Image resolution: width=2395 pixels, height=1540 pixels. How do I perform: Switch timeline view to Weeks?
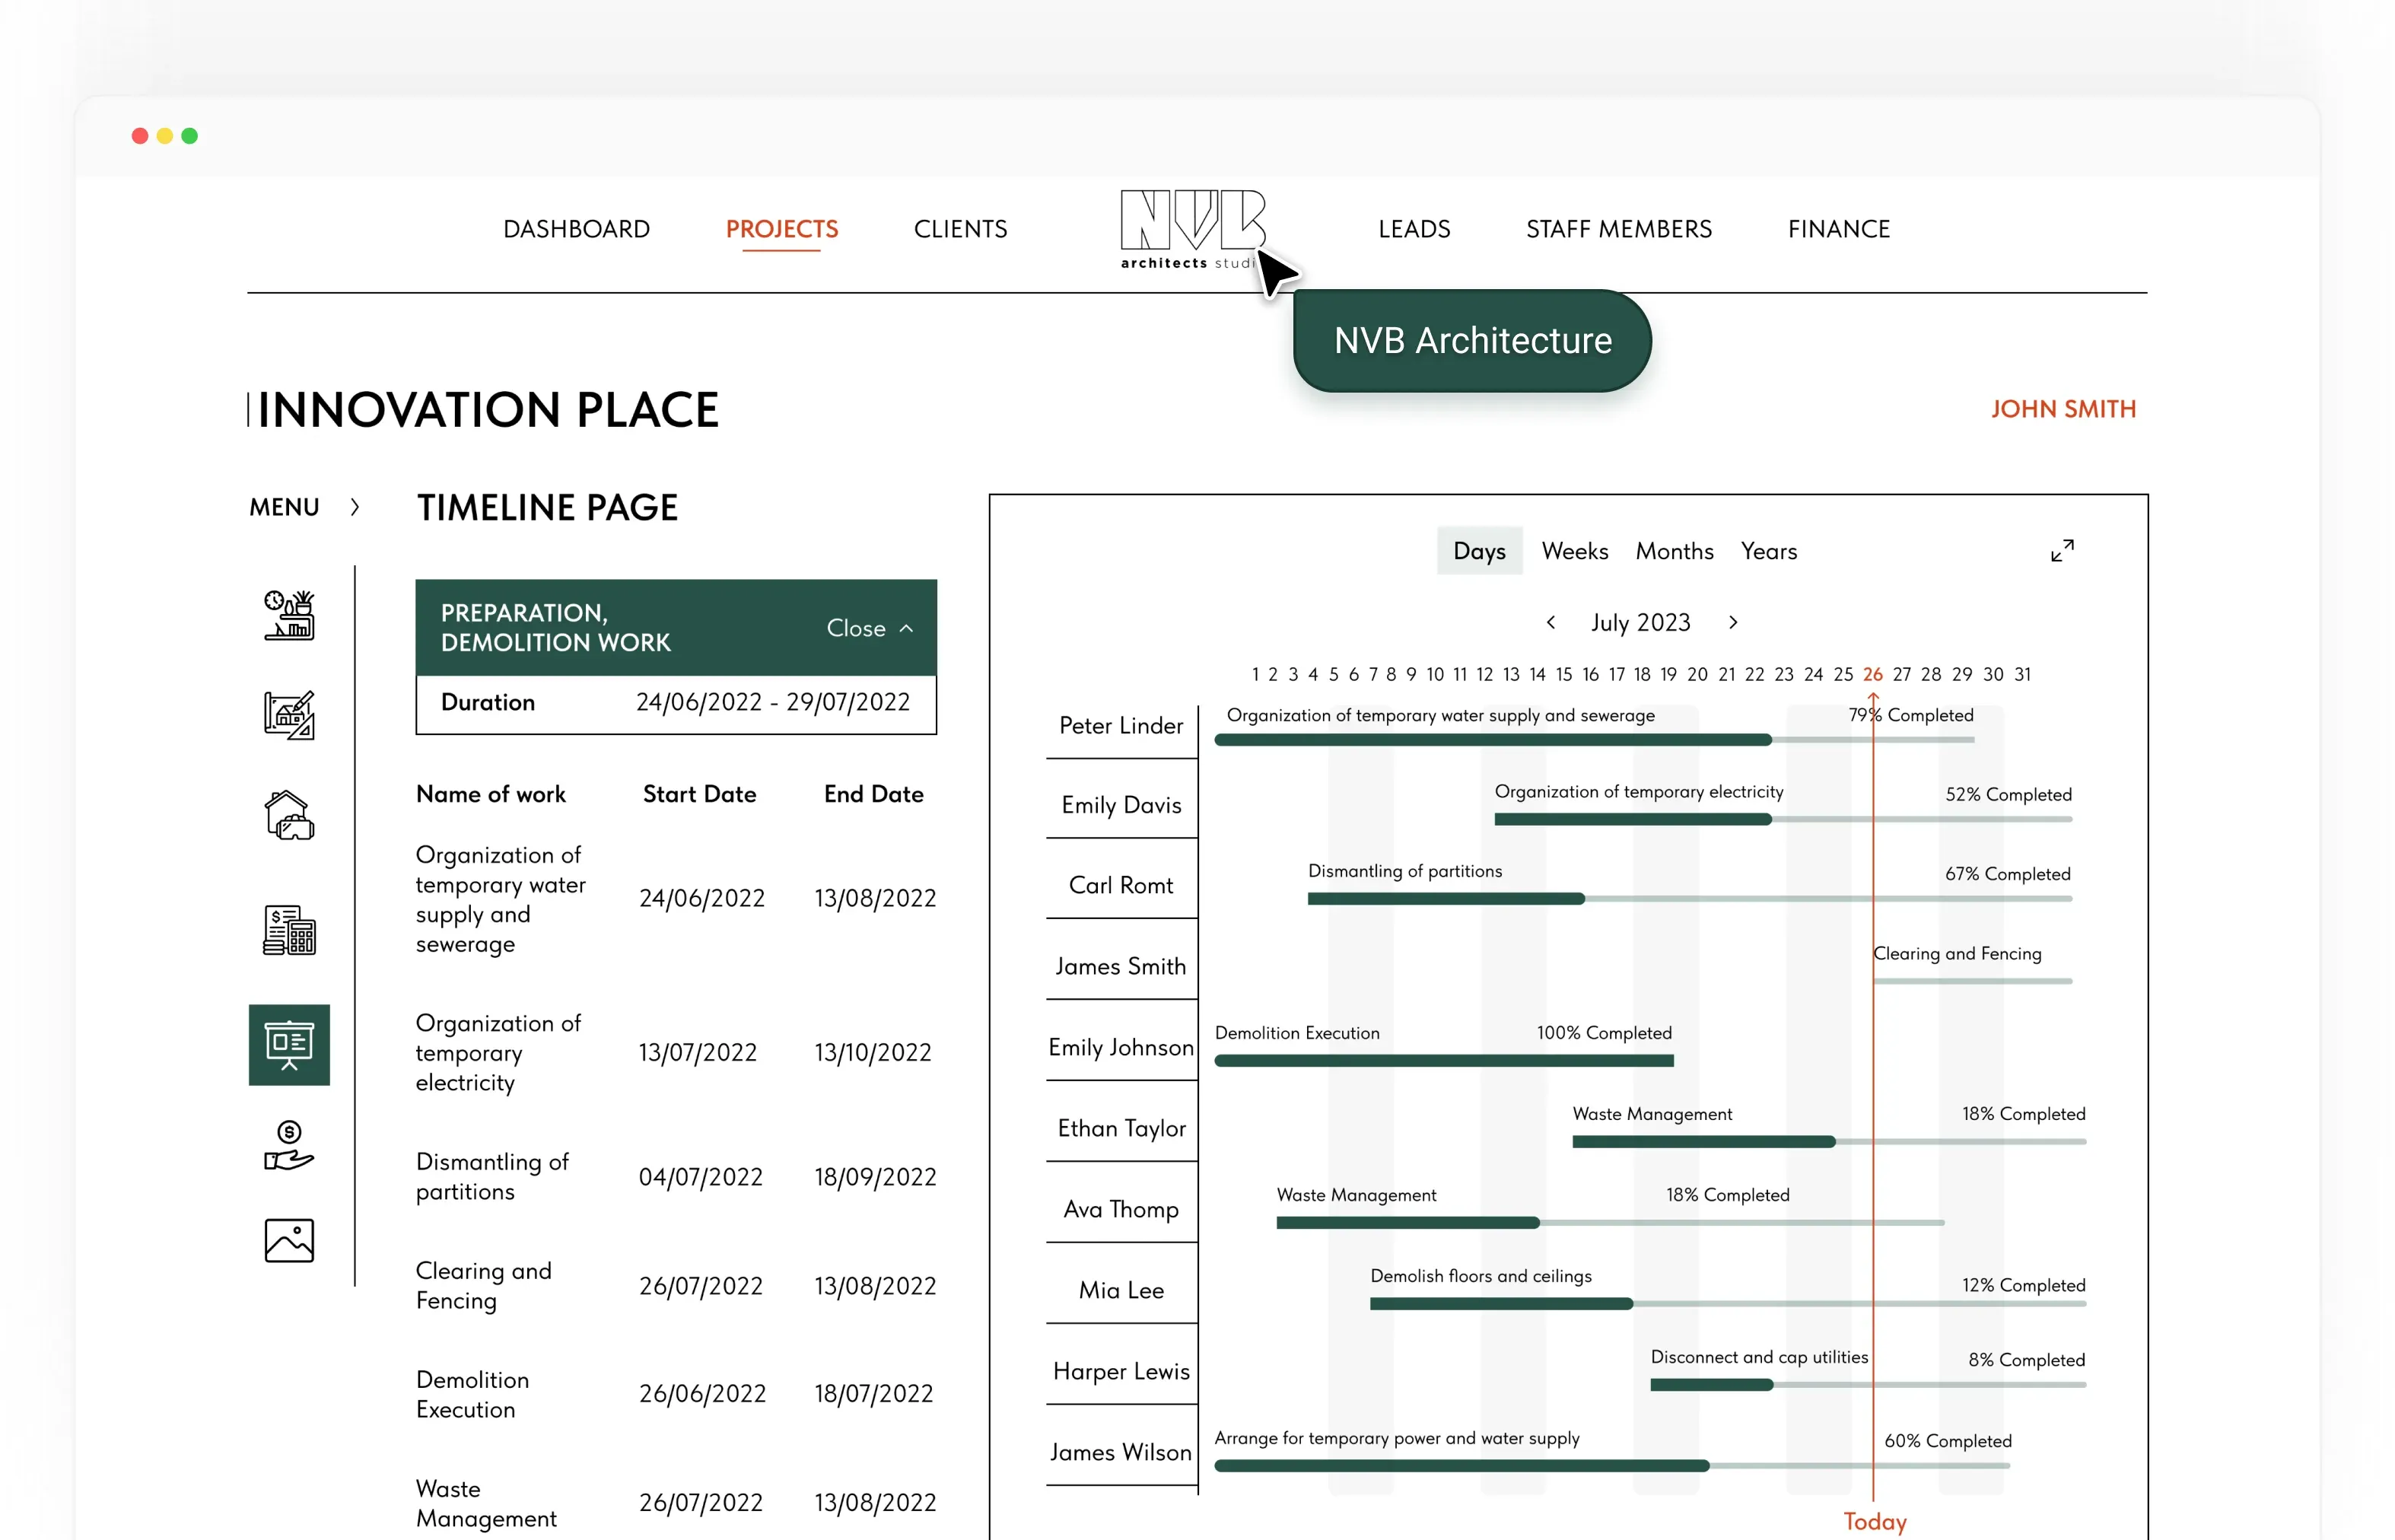pos(1575,551)
